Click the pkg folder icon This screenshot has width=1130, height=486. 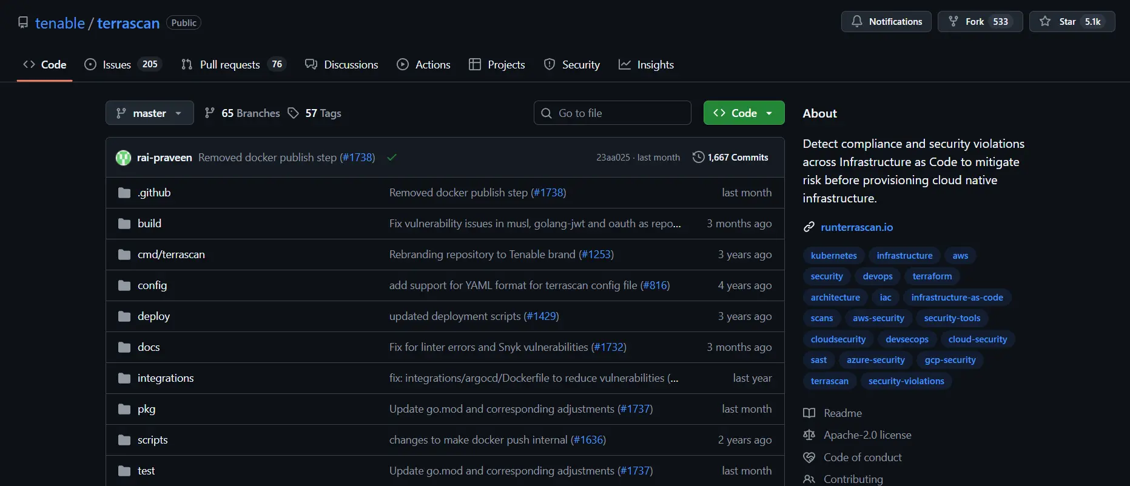(124, 409)
